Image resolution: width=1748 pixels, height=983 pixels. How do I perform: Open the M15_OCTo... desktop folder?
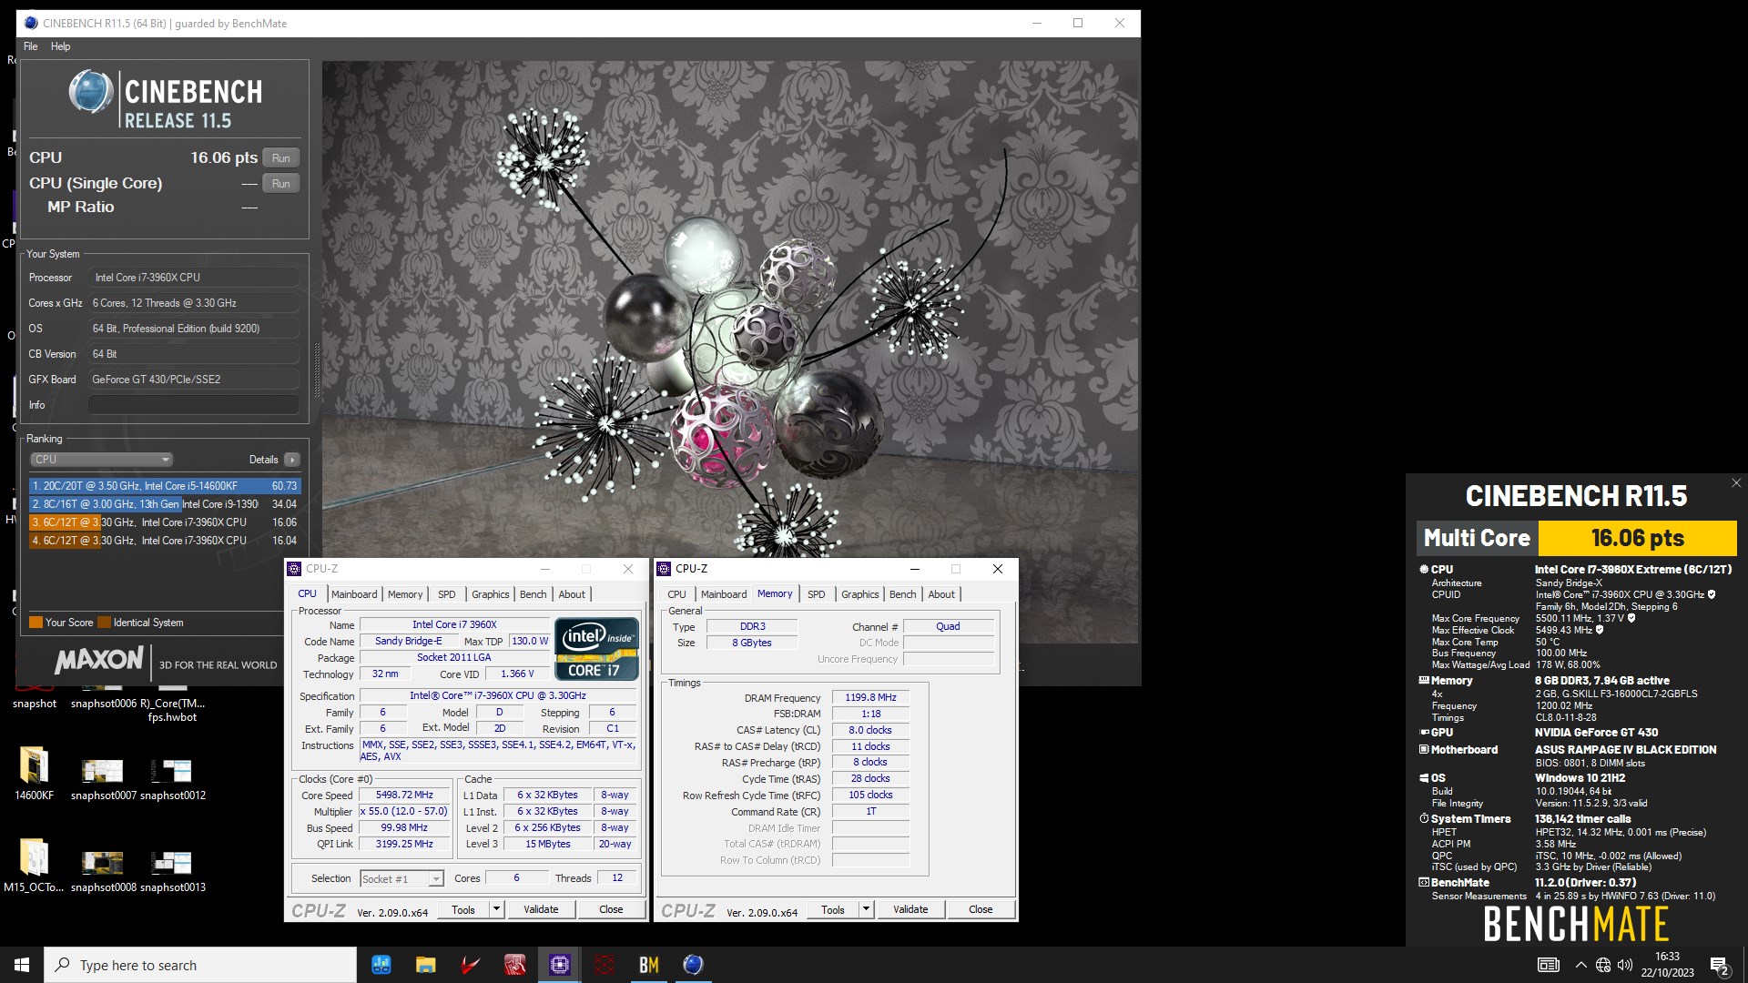pos(34,866)
